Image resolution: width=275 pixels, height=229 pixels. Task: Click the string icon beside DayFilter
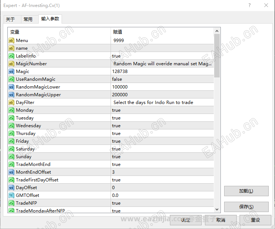click(11, 102)
